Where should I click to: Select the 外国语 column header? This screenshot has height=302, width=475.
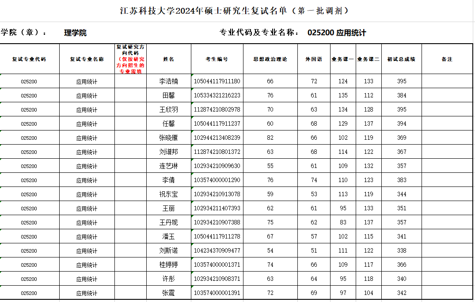pos(314,59)
